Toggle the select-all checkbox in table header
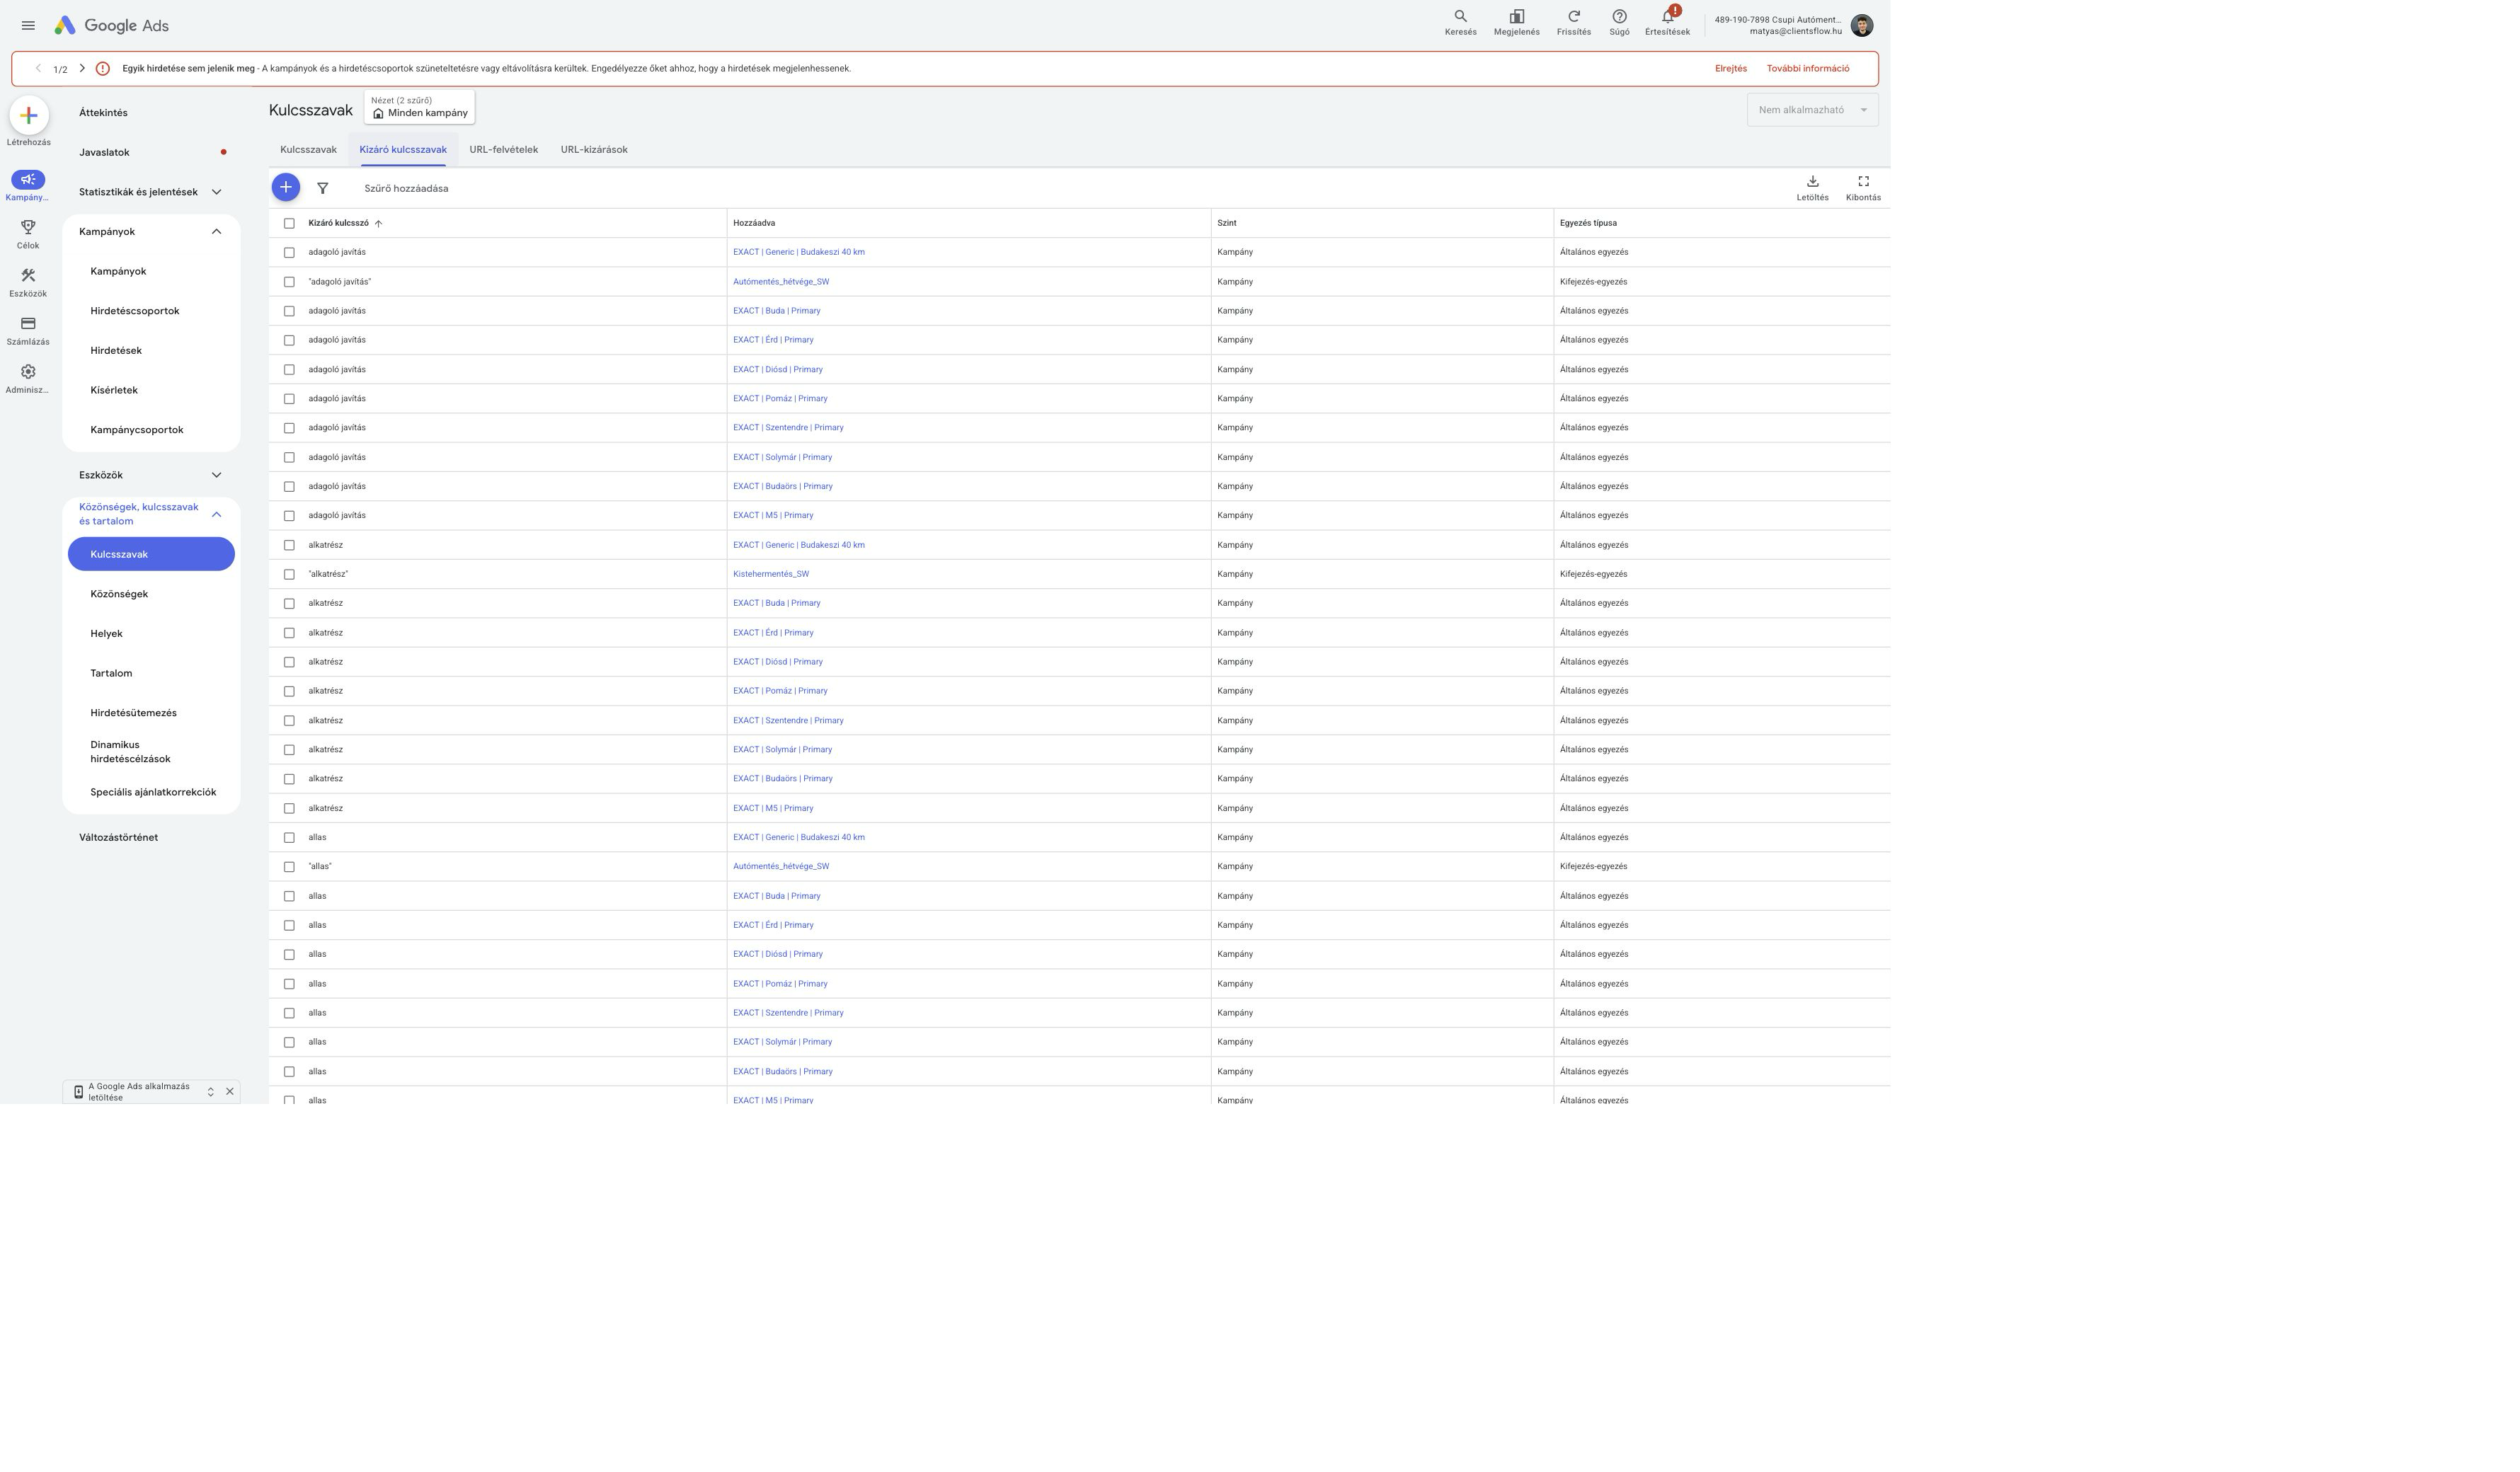The image size is (2520, 1472). click(x=289, y=223)
